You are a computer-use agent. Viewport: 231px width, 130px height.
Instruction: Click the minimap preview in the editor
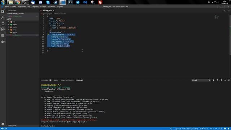pyautogui.click(x=217, y=17)
